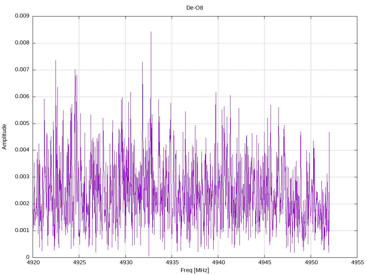Click y-axis tick label 0.006
367x275 pixels.
pyautogui.click(x=22, y=97)
